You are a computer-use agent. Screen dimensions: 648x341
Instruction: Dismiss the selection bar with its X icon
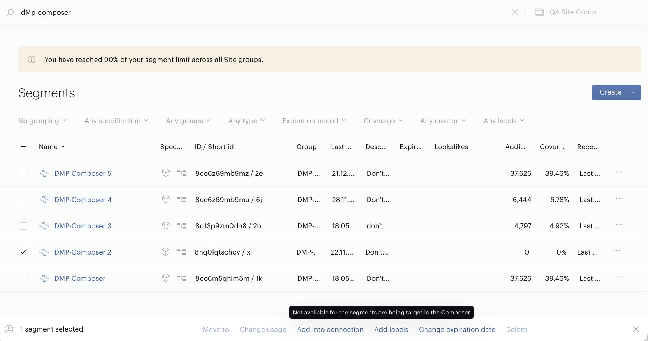pyautogui.click(x=636, y=329)
